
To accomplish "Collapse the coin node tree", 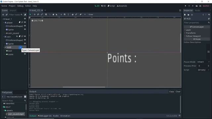I will [4, 37].
